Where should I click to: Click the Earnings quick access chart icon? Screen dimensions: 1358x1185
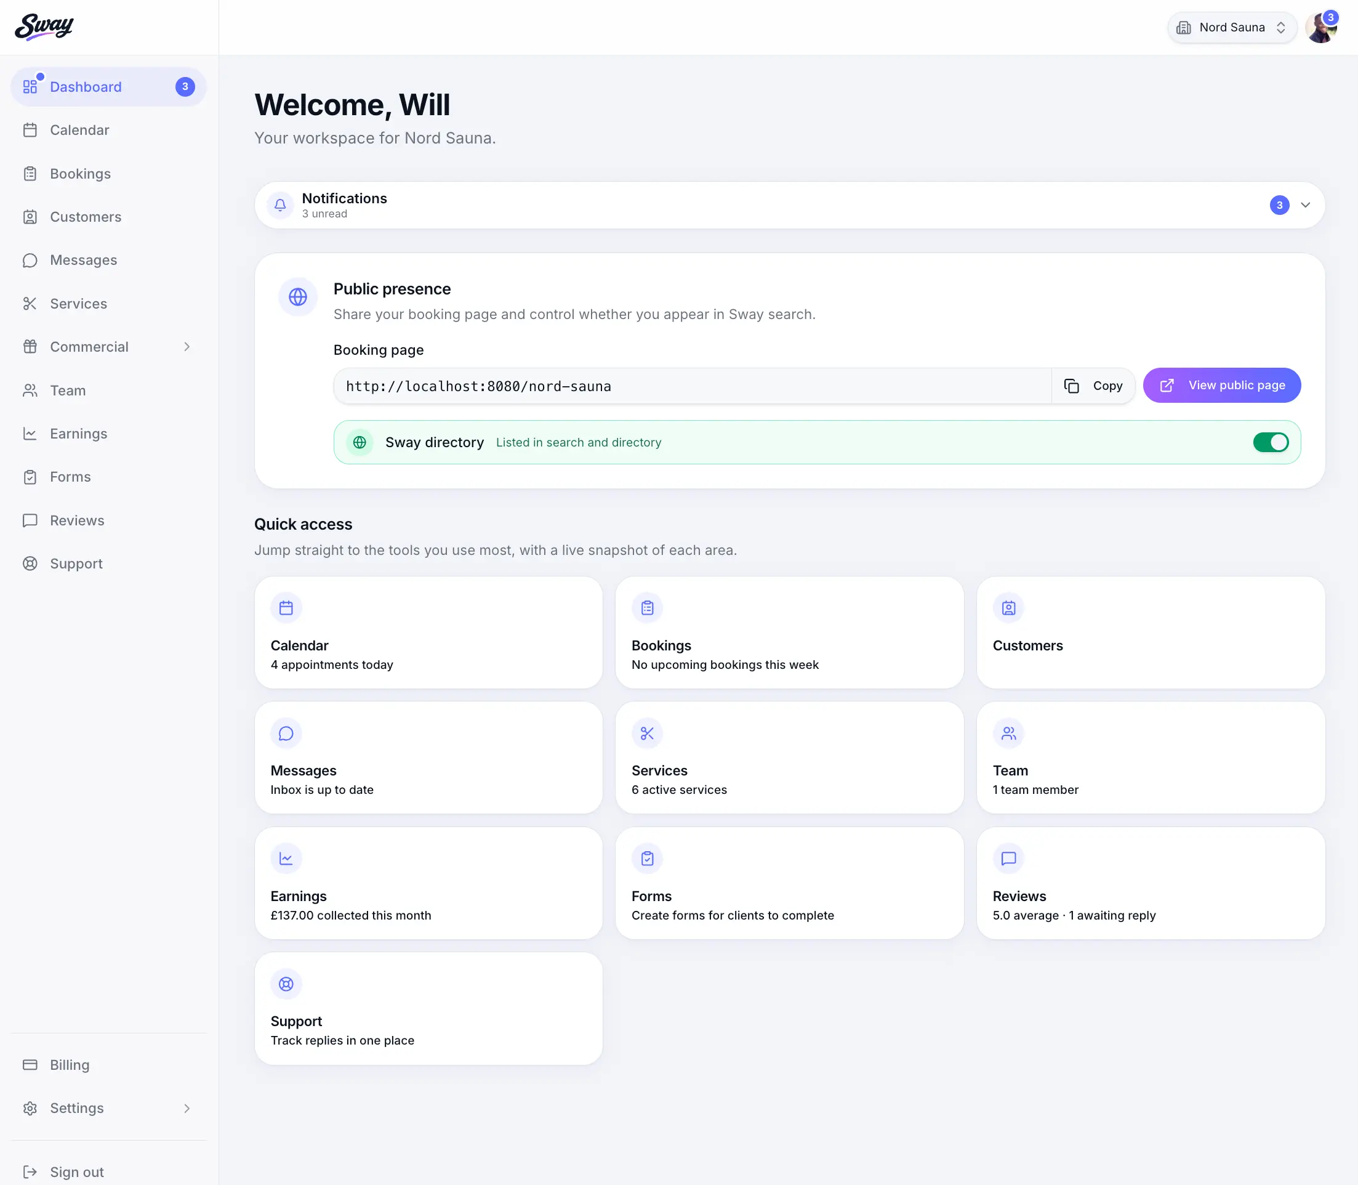click(286, 859)
